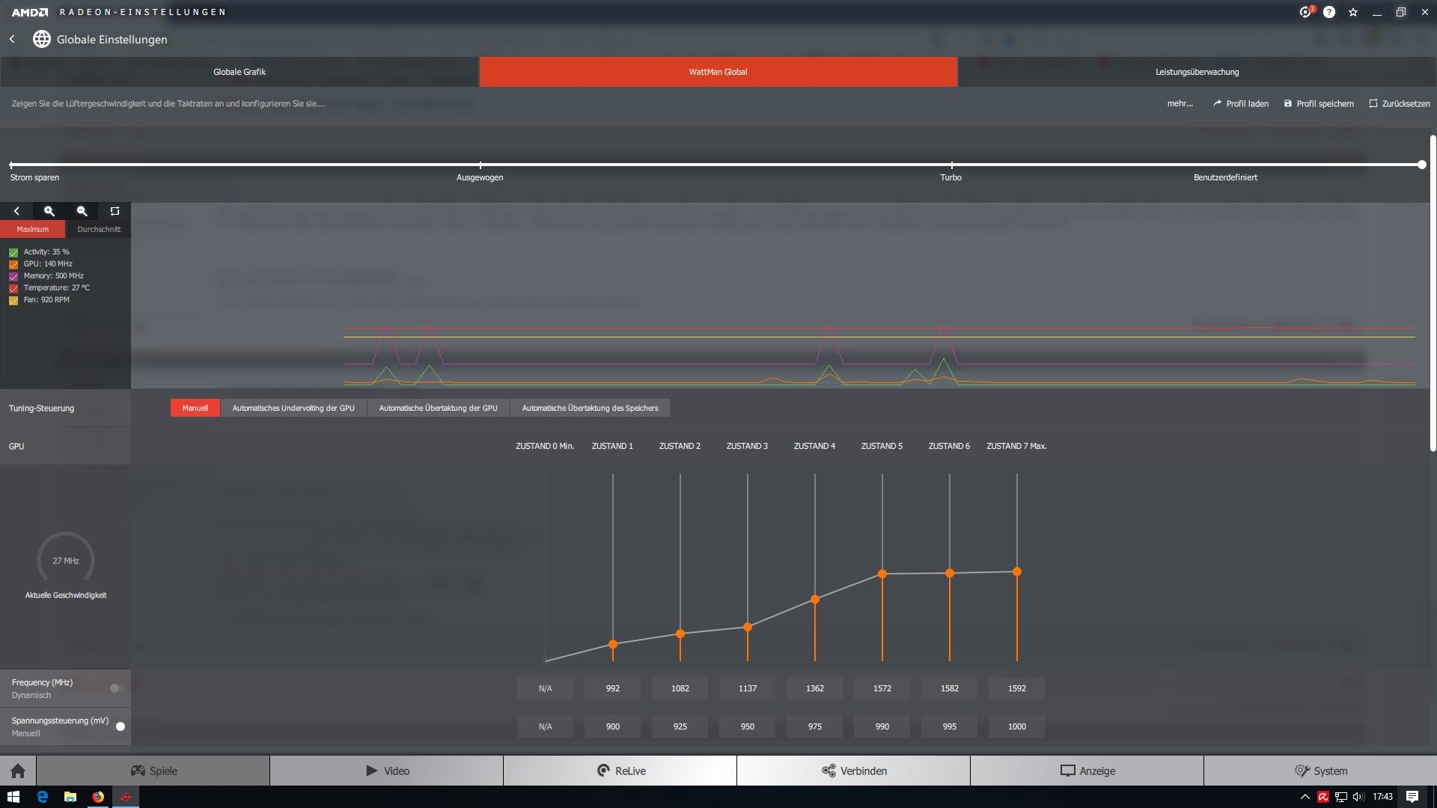Click the favorites star icon in the title bar

[x=1353, y=12]
